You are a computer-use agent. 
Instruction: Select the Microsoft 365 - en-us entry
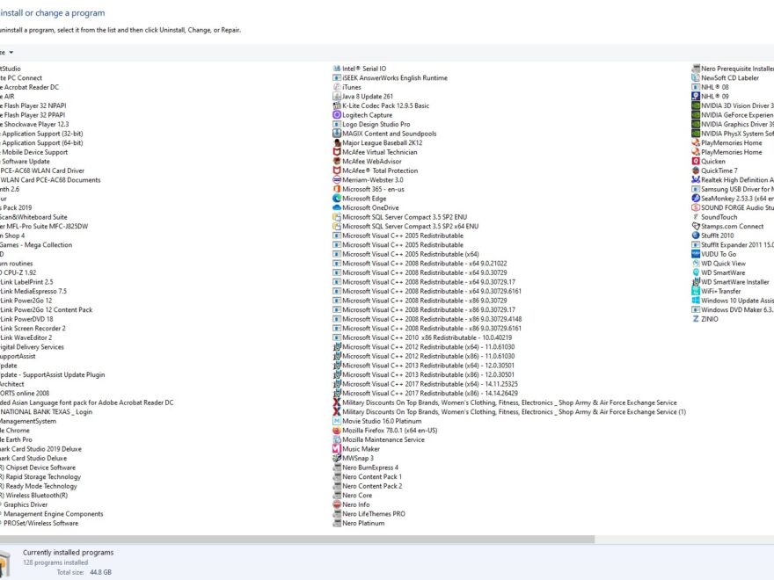(x=369, y=189)
